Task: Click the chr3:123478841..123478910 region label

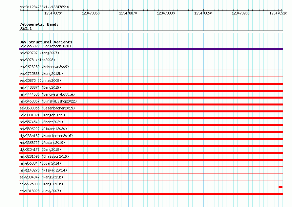Action: [x=44, y=7]
